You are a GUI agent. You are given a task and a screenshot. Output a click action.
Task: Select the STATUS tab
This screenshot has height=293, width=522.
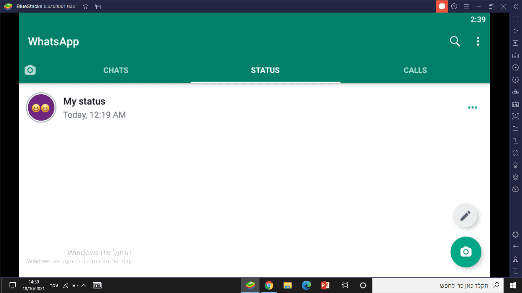coord(265,70)
